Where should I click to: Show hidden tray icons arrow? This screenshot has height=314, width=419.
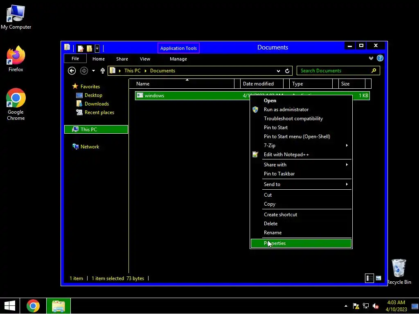point(346,306)
